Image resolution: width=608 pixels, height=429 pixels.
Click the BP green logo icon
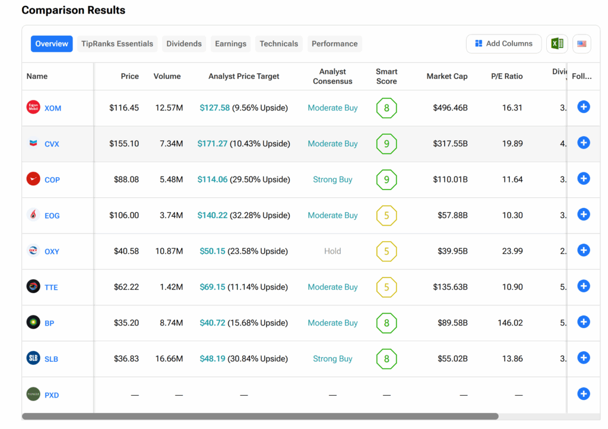coord(33,323)
